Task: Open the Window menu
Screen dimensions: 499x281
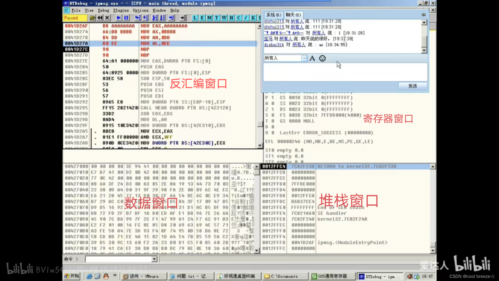Action: 159,10
